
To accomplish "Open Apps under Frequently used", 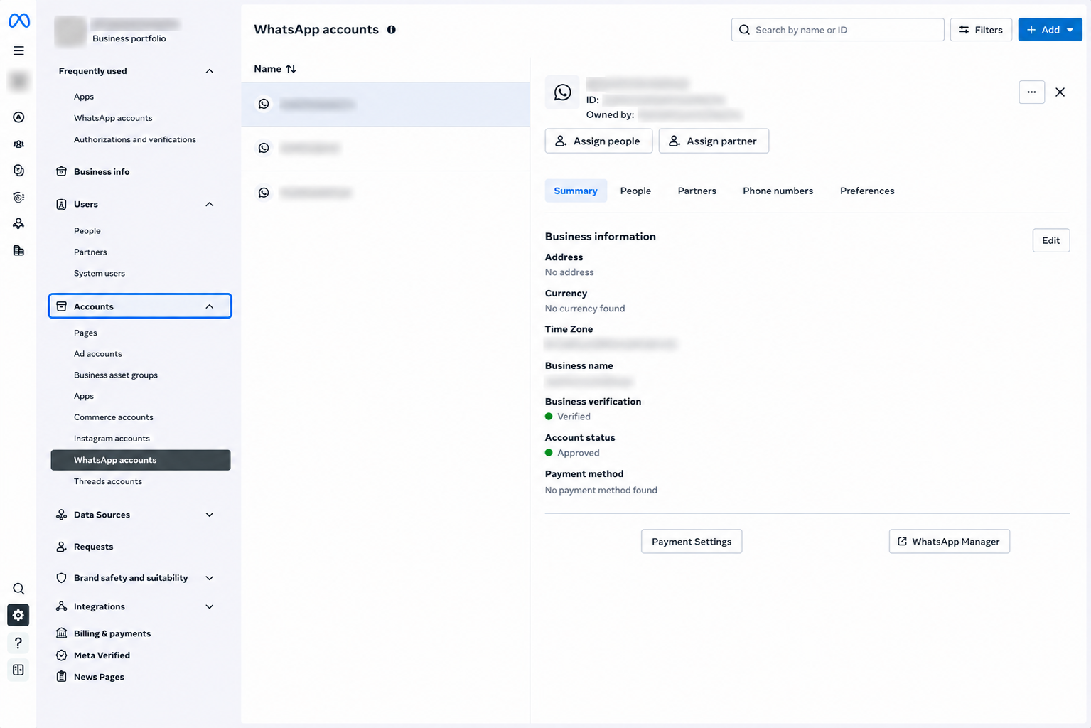I will pyautogui.click(x=84, y=97).
